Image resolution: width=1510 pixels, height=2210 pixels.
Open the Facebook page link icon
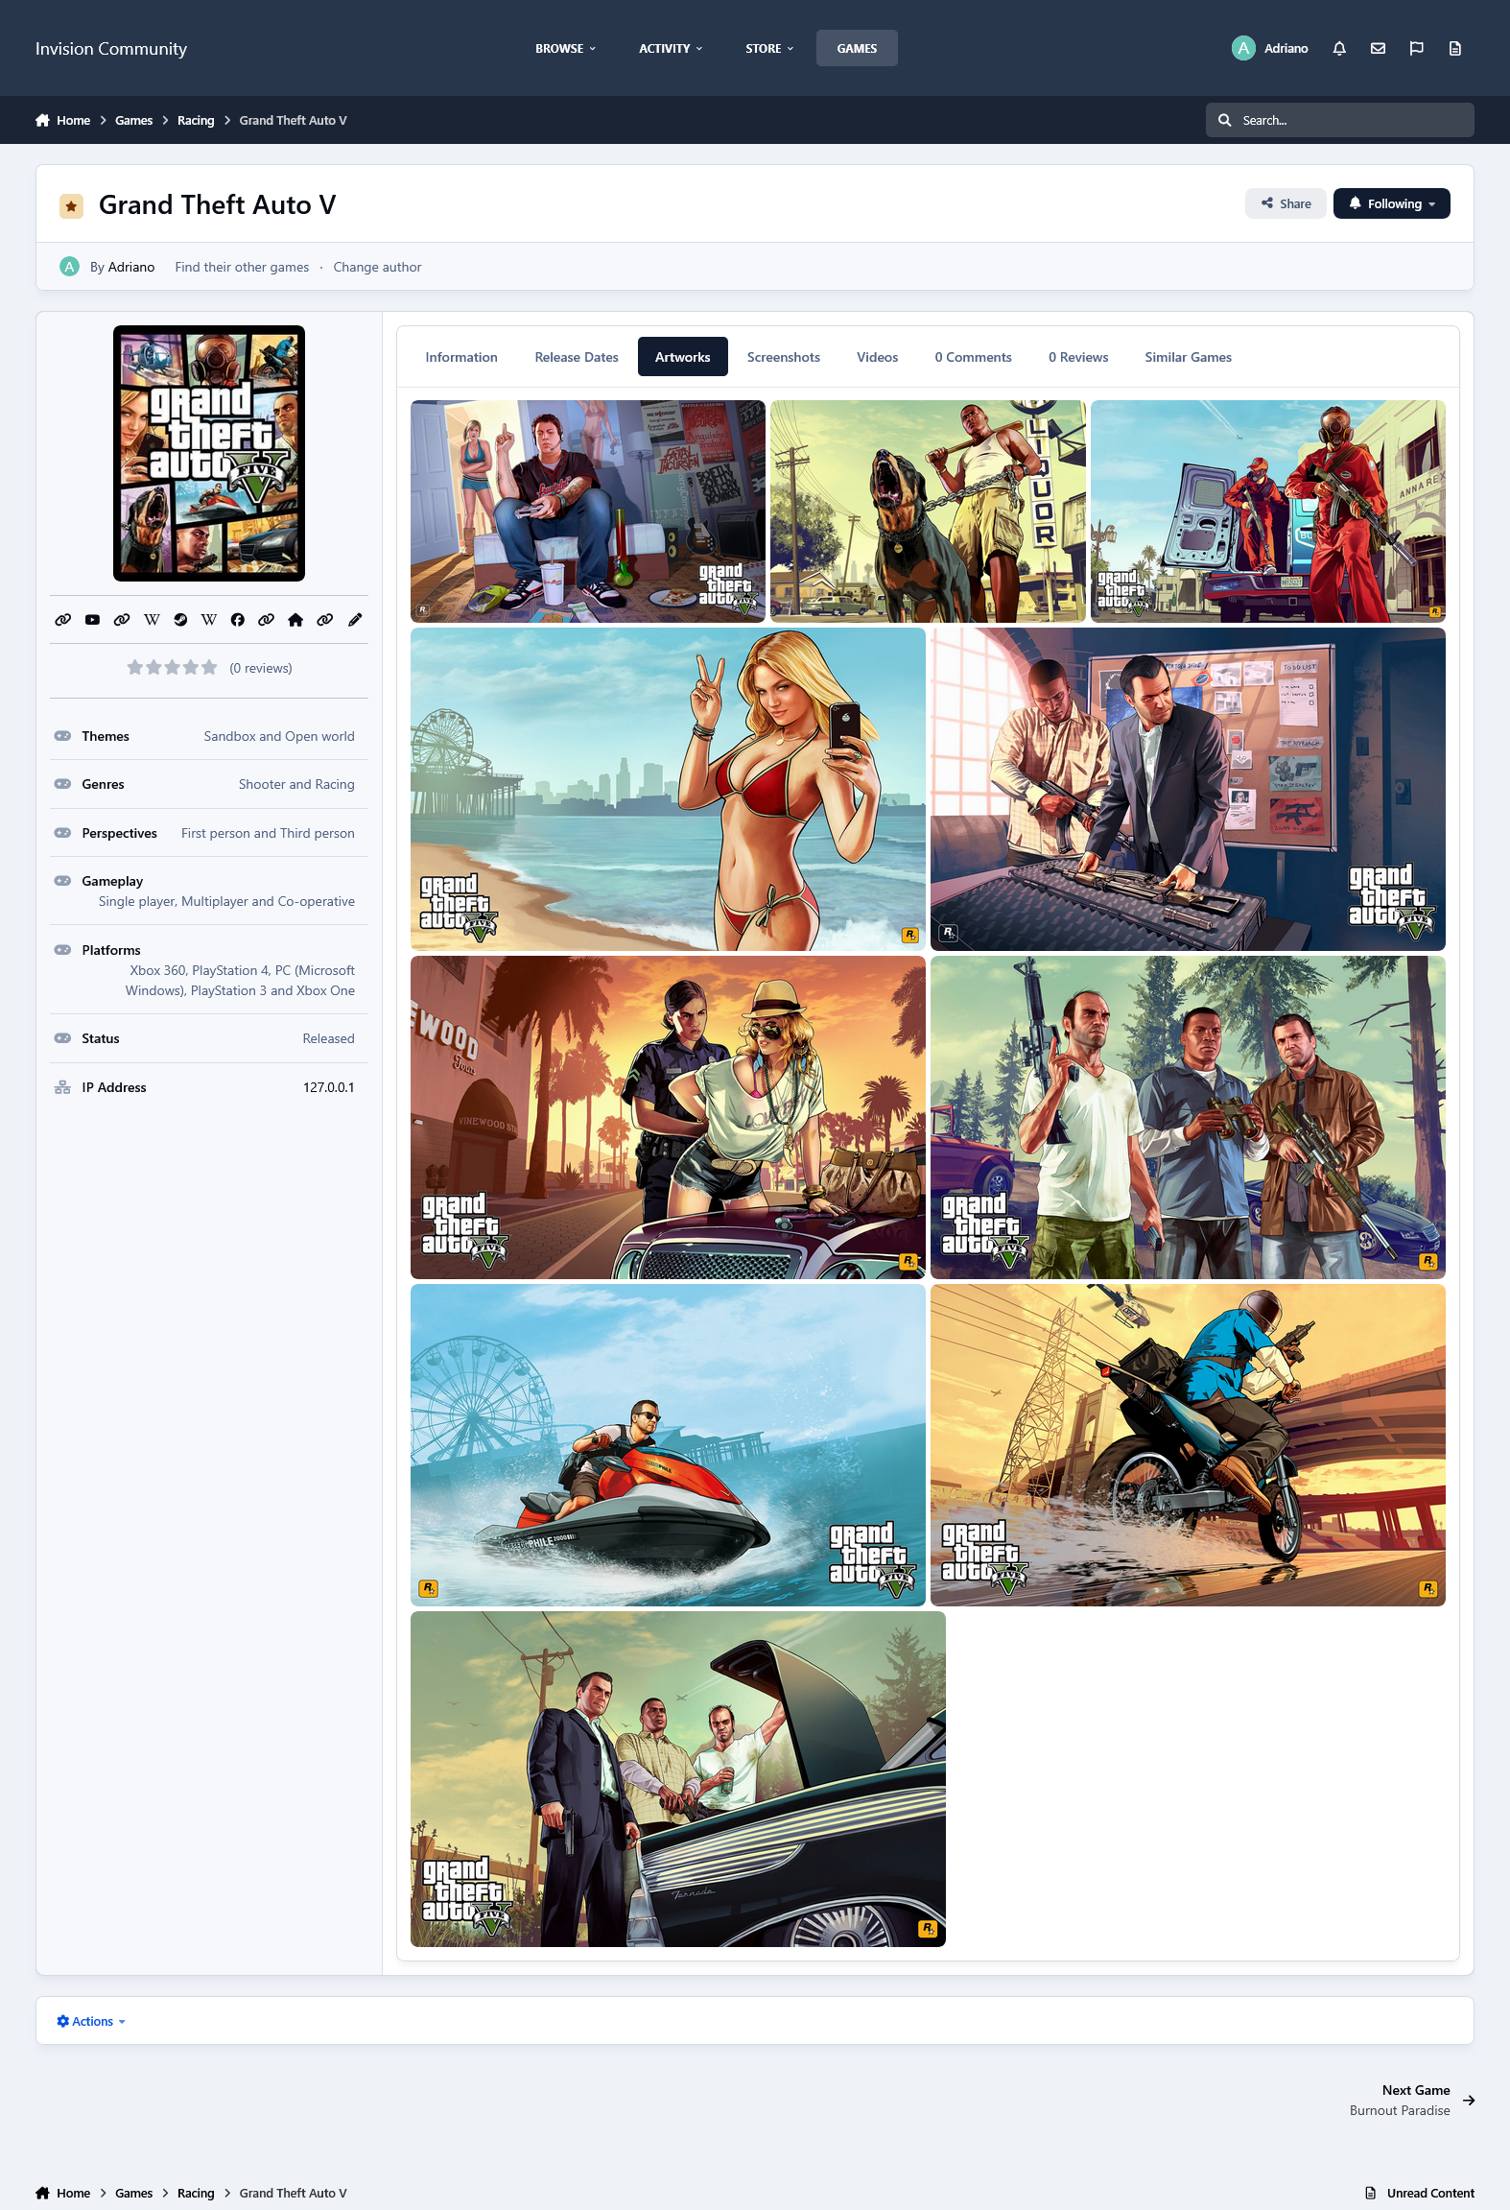pos(238,620)
